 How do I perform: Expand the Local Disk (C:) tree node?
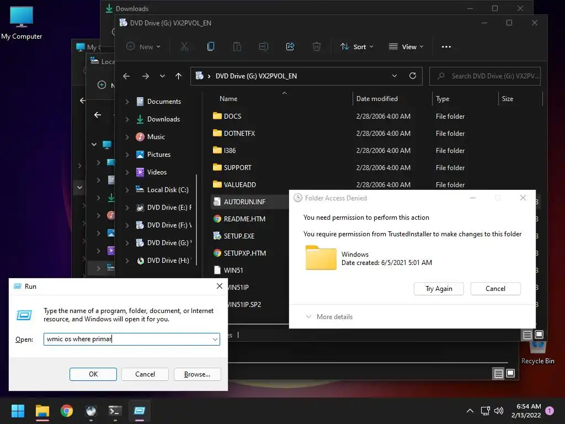(127, 190)
